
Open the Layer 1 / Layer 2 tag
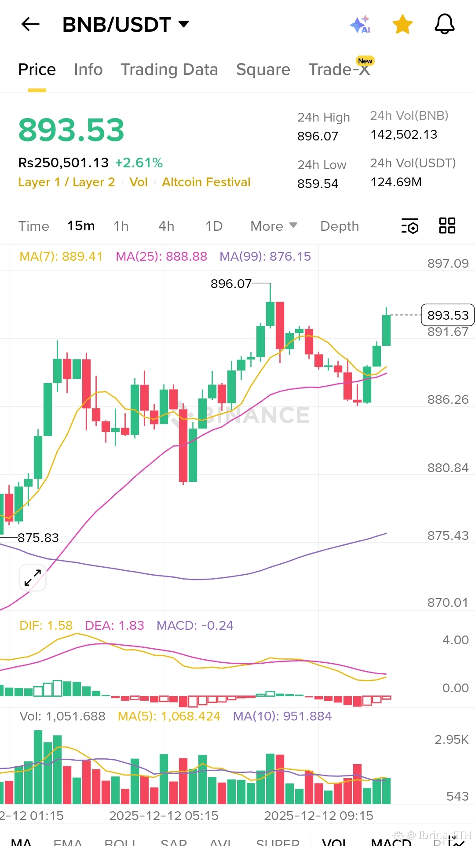(x=66, y=182)
